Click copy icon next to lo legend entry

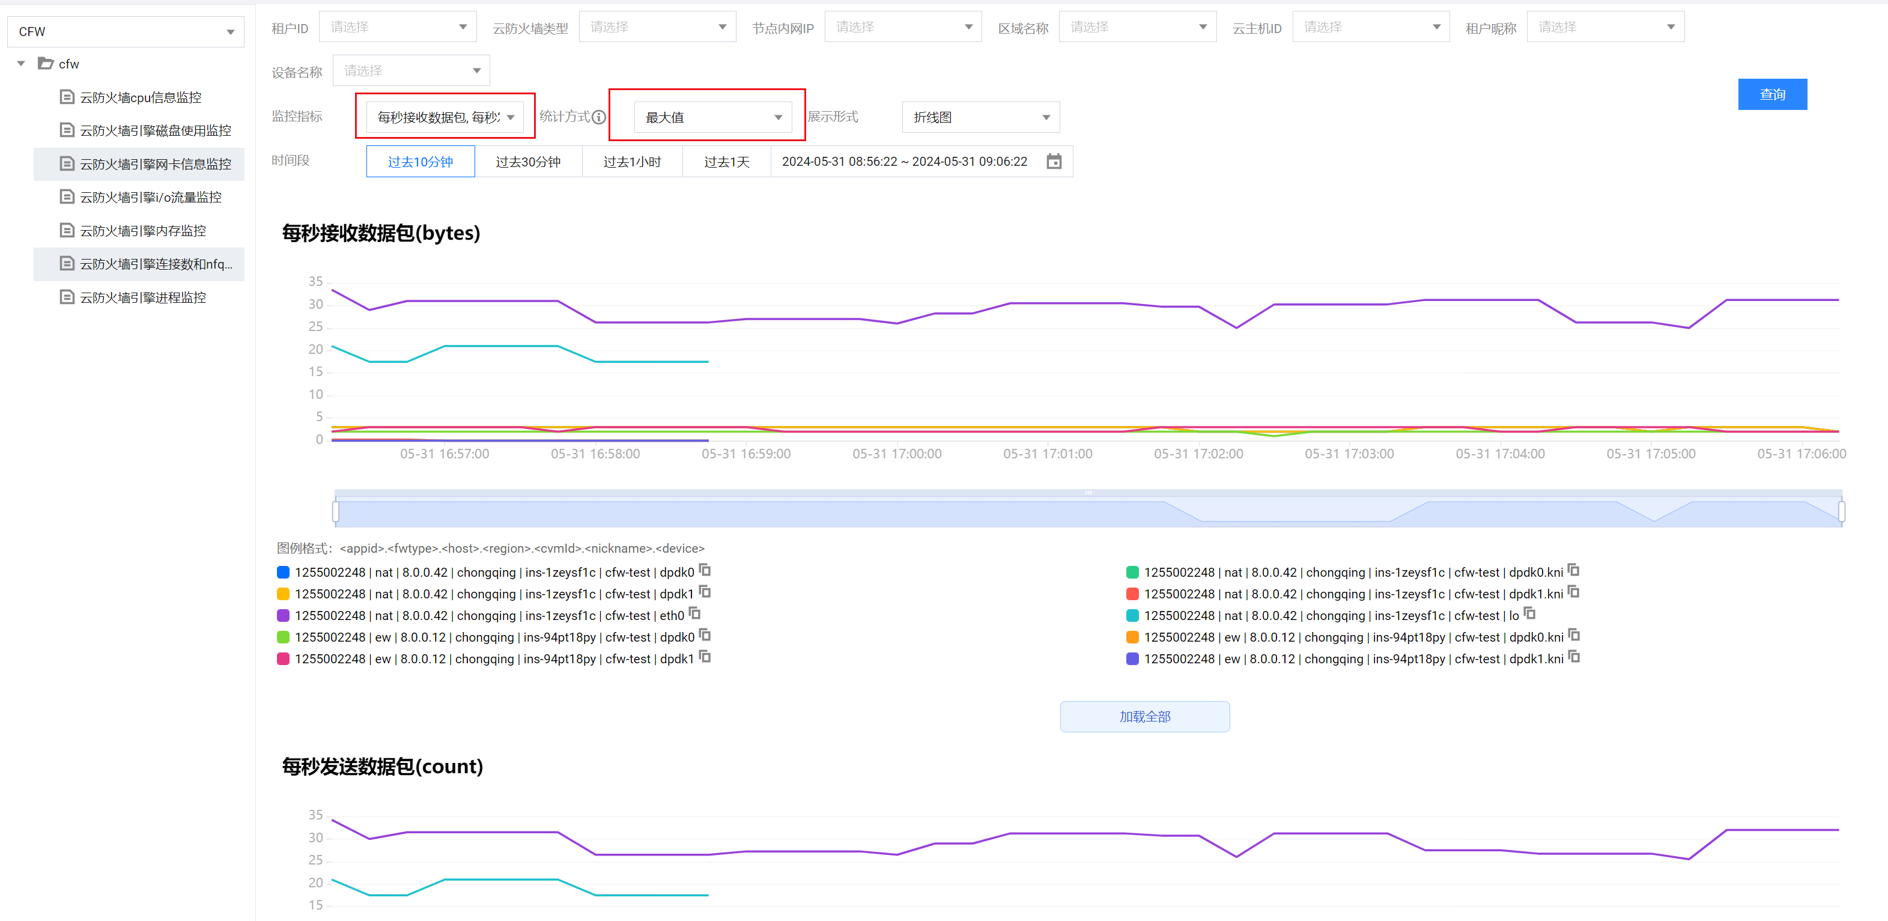click(1529, 613)
